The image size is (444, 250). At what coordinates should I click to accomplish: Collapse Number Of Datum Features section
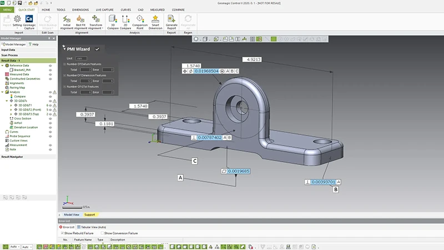(x=64, y=65)
